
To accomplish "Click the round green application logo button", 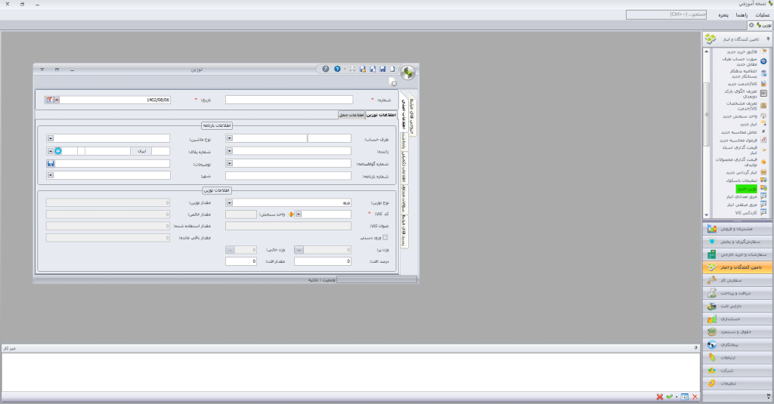I will (x=407, y=72).
